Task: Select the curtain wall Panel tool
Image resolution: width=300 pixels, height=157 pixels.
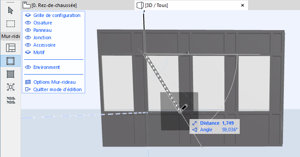Action: click(x=10, y=74)
